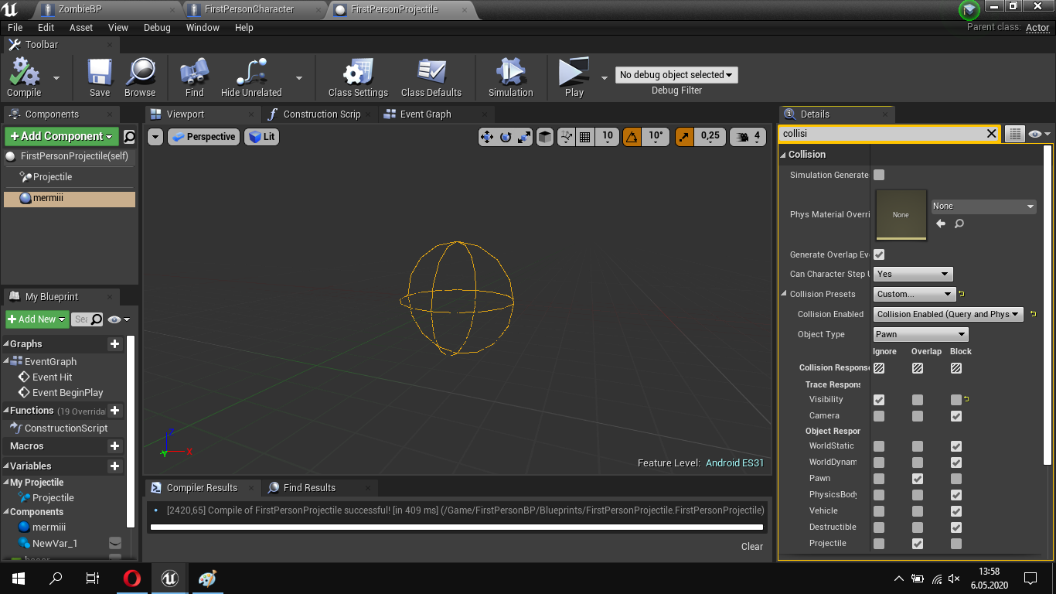Set Pawn object response to Block
Viewport: 1056px width, 594px height.
[956, 479]
